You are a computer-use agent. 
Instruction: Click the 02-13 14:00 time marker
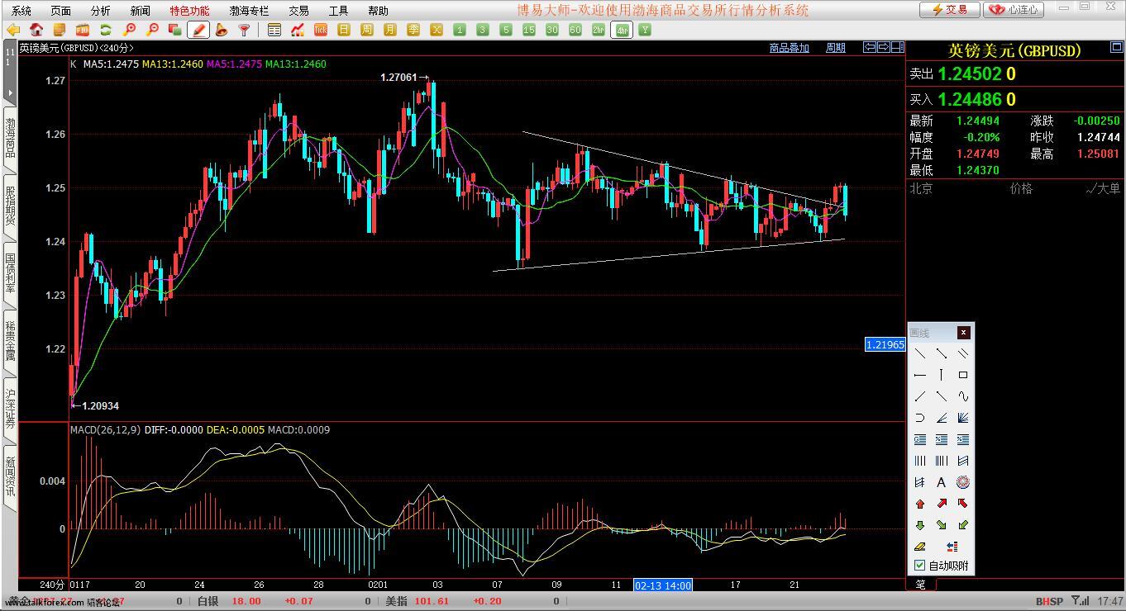[663, 585]
